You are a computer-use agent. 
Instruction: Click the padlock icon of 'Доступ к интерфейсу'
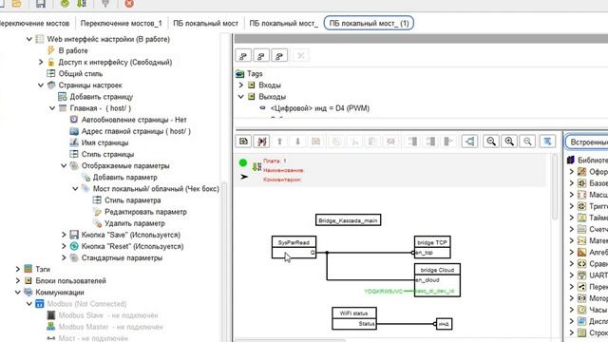50,62
